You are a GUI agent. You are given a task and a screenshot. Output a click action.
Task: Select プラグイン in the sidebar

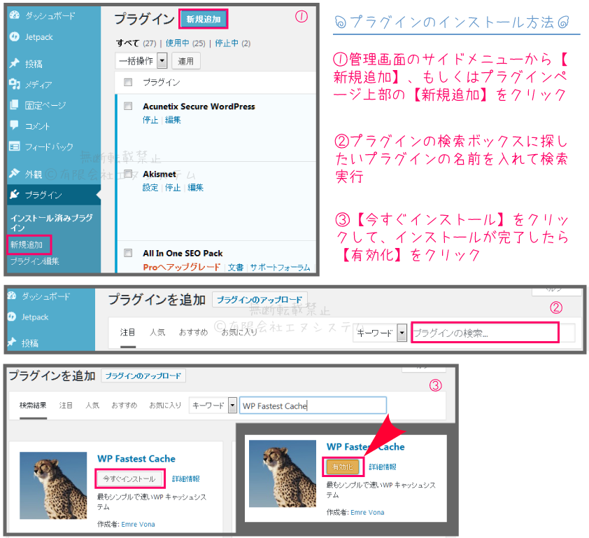click(43, 195)
